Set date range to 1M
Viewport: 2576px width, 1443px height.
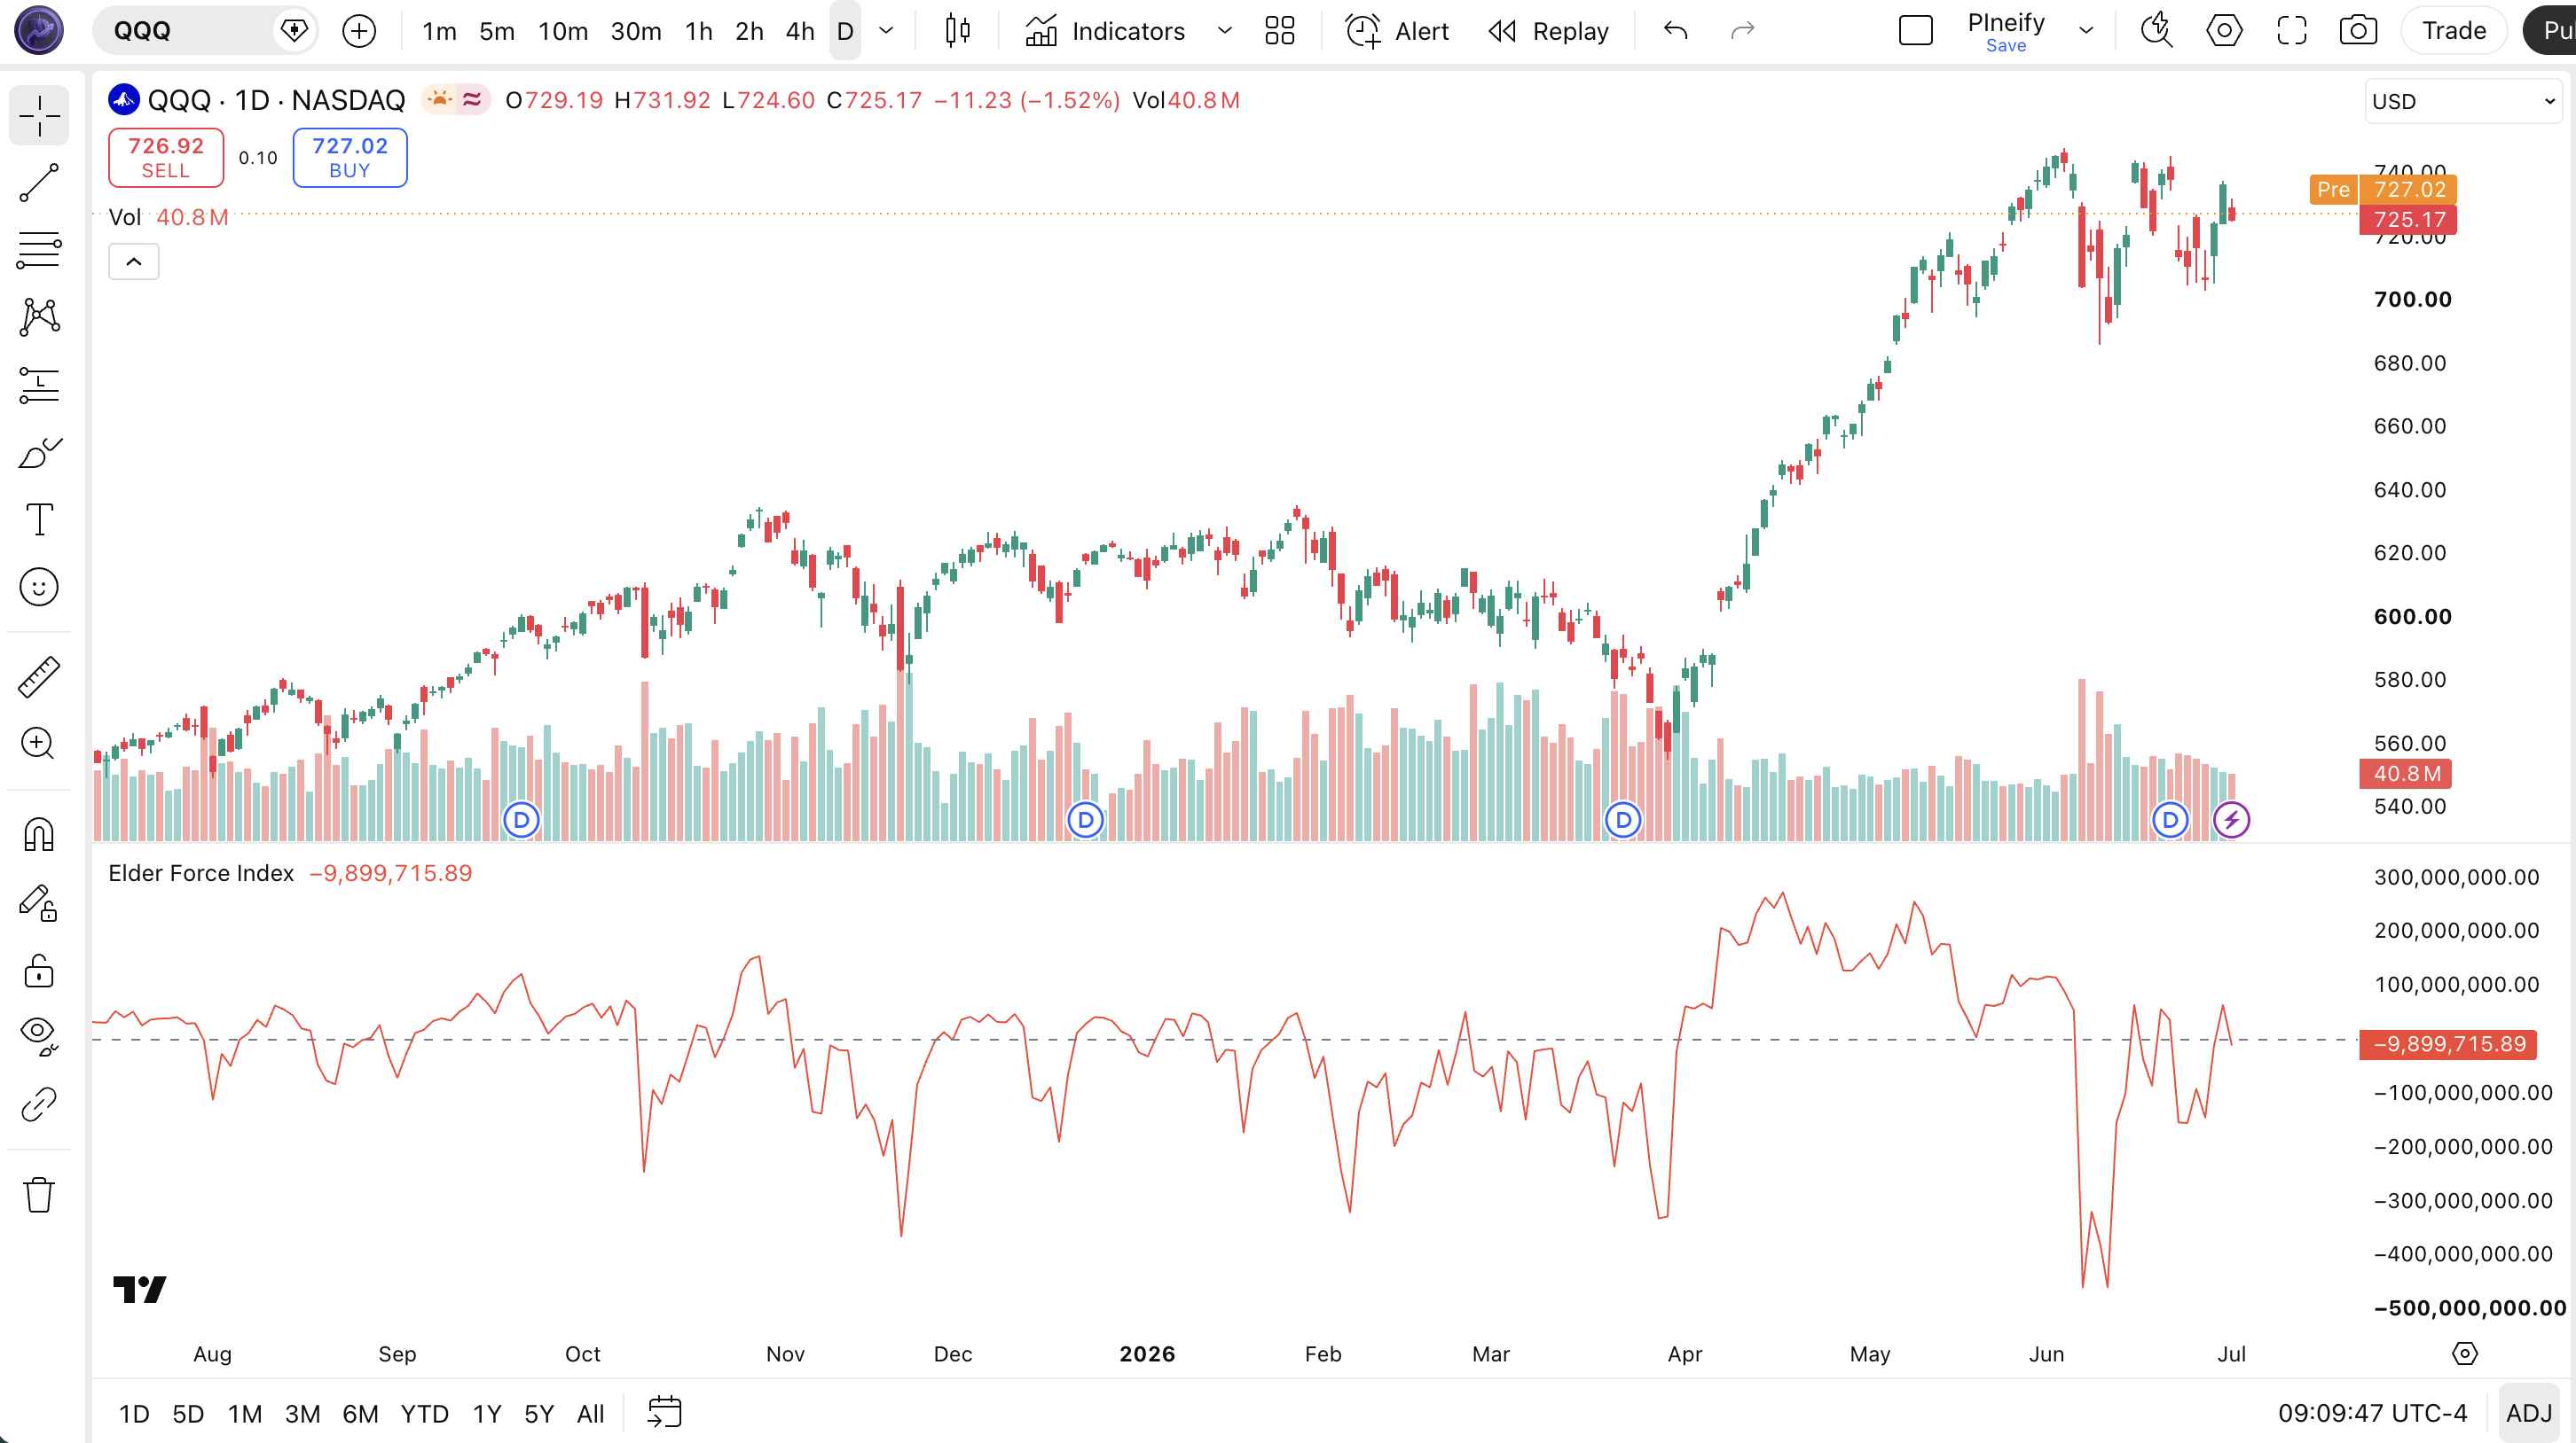(245, 1414)
